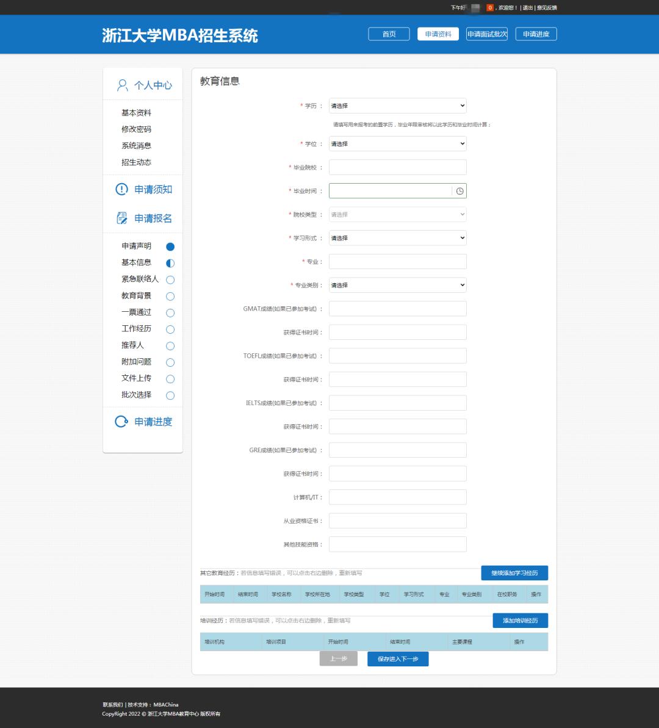Click the exclamation circle icon beside 申请须知
Viewport: 659px width, 728px height.
pos(120,190)
